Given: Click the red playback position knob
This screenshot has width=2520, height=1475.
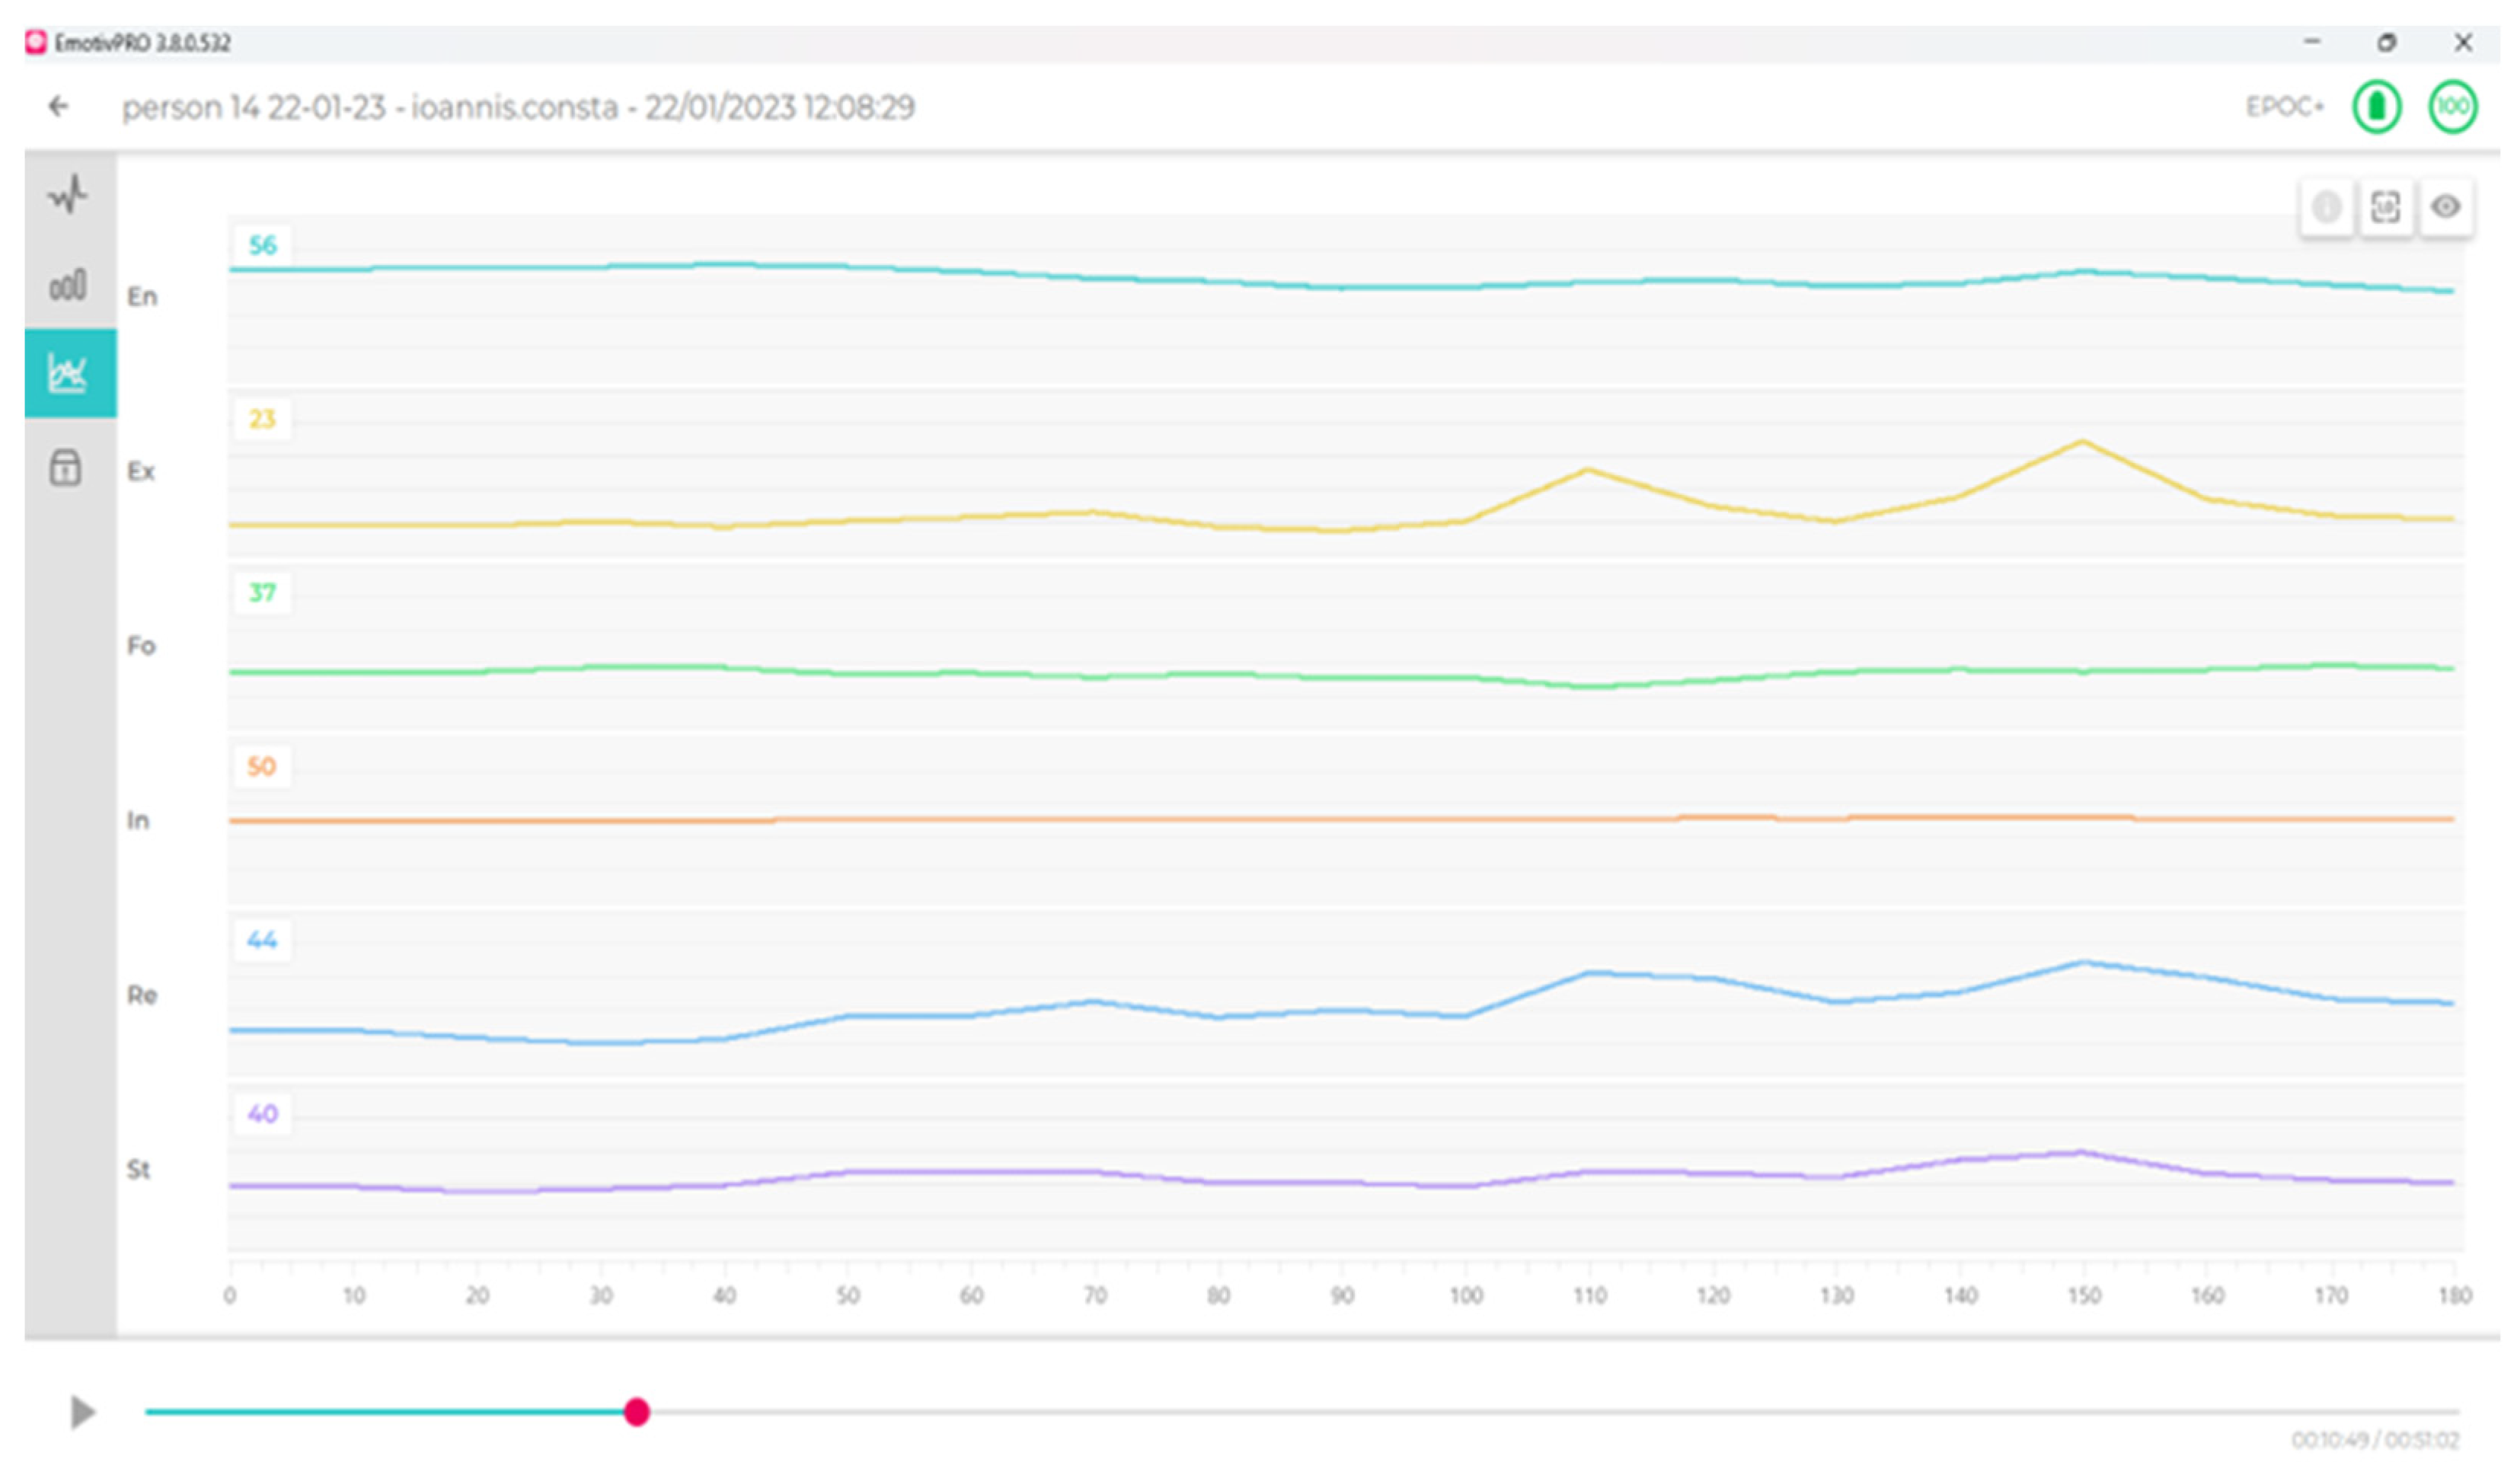Looking at the screenshot, I should pyautogui.click(x=637, y=1412).
